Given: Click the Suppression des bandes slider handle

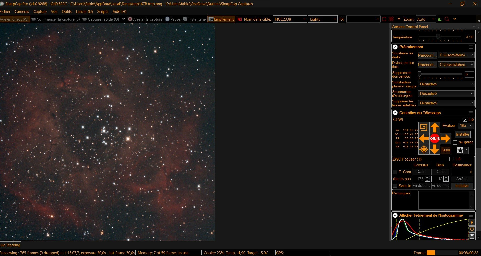Looking at the screenshot, I should tap(419, 74).
